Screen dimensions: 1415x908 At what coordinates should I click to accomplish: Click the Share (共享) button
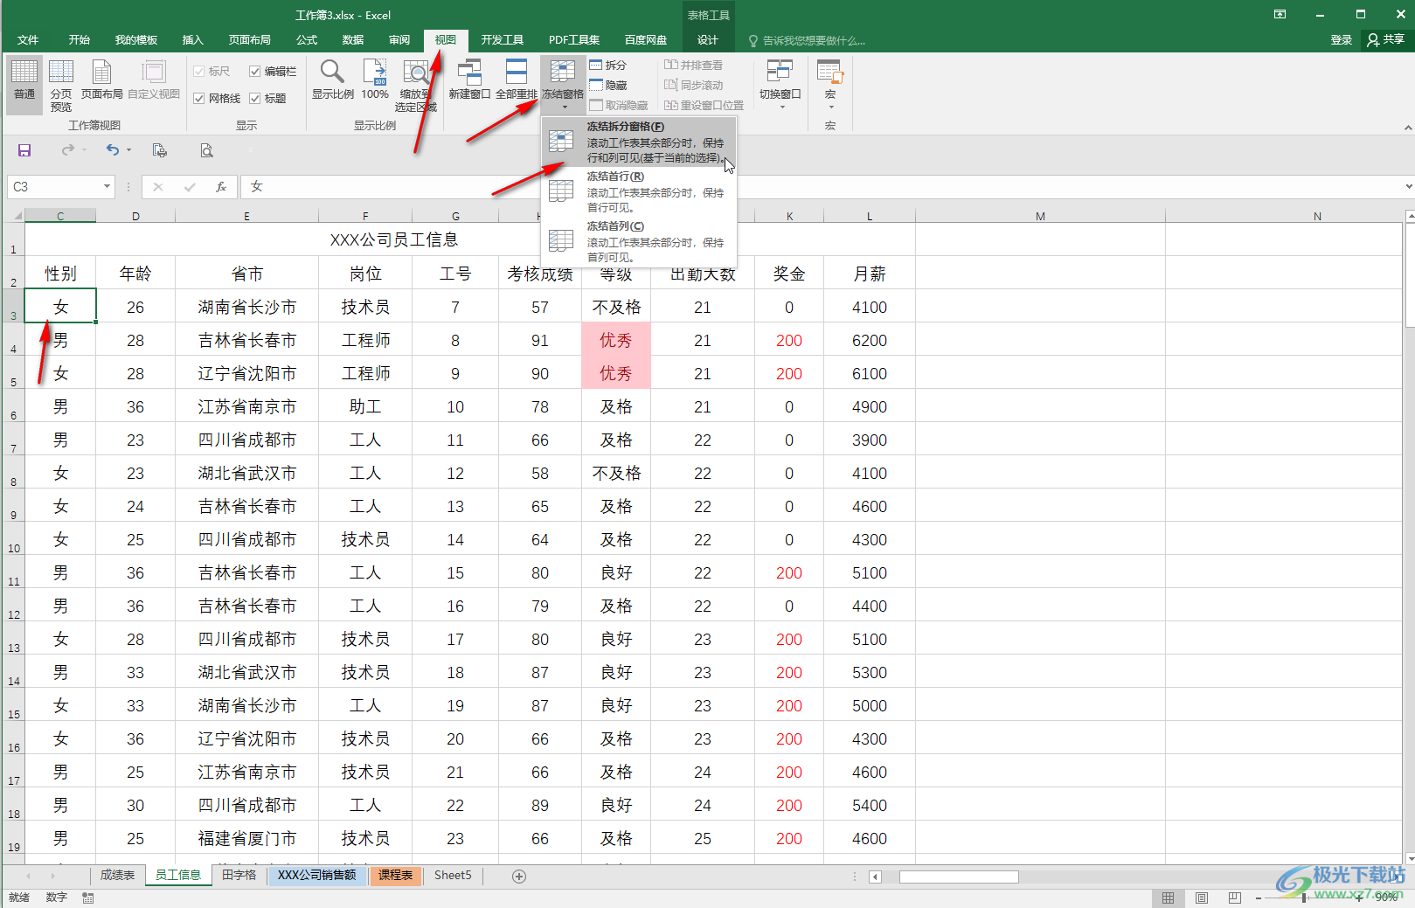[1386, 40]
